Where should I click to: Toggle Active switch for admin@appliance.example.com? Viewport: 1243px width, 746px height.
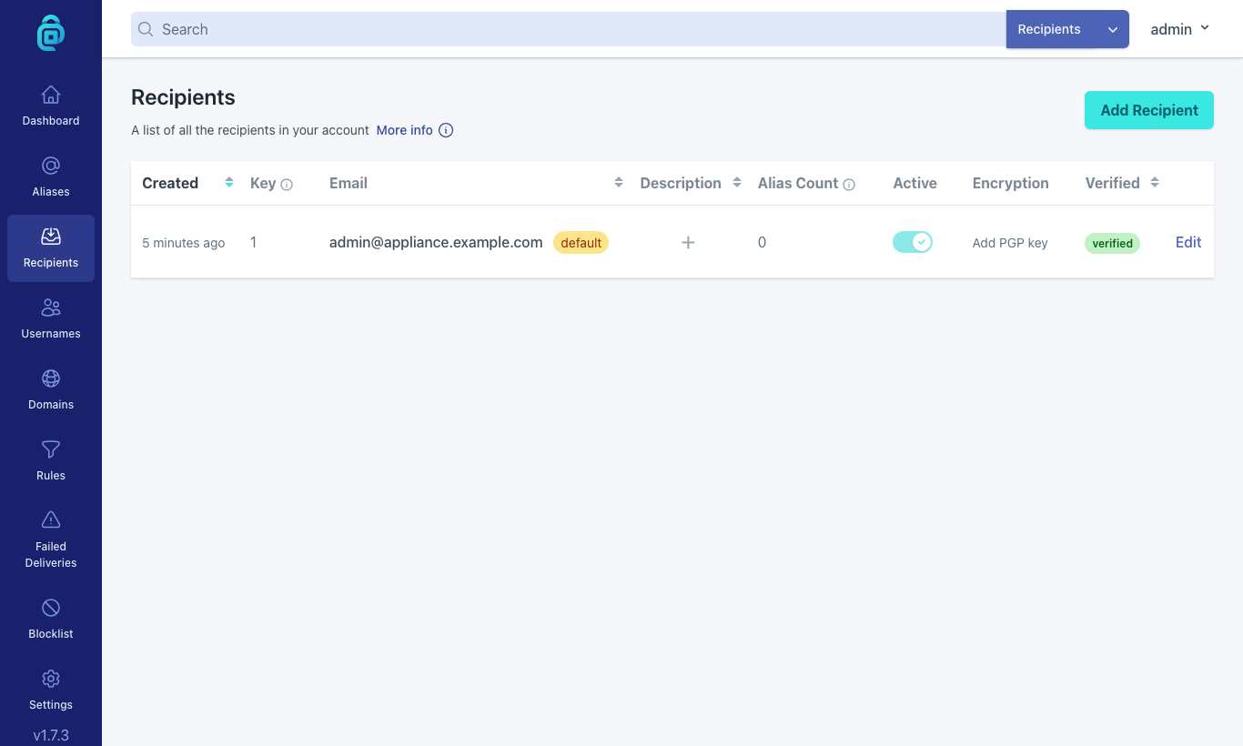pyautogui.click(x=913, y=242)
